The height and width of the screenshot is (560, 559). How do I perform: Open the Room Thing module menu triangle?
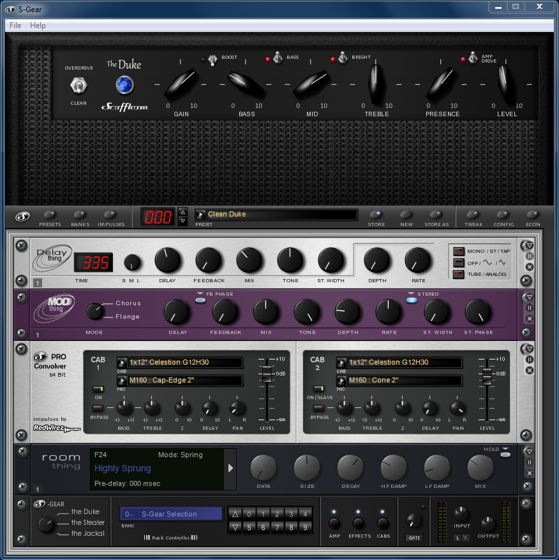[530, 451]
